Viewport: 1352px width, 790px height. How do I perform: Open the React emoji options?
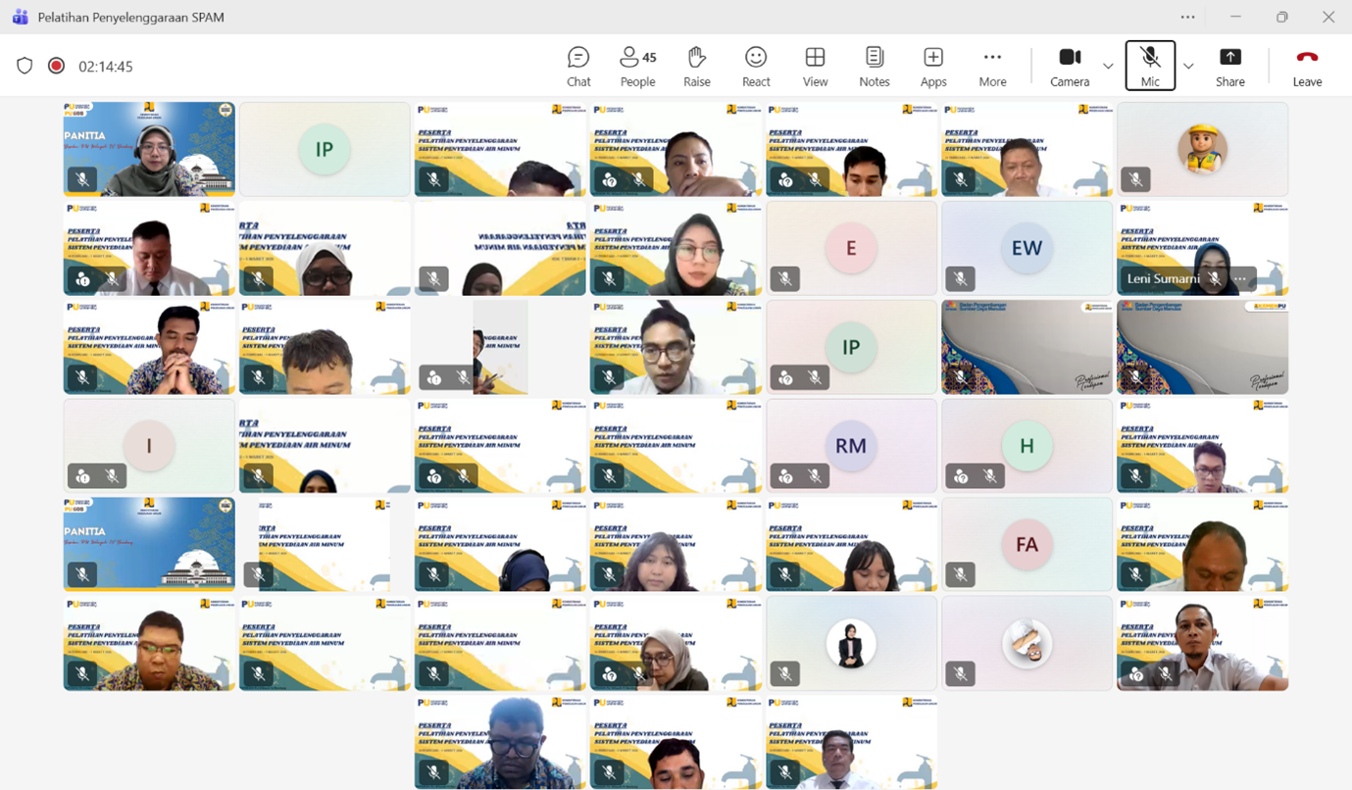tap(755, 66)
